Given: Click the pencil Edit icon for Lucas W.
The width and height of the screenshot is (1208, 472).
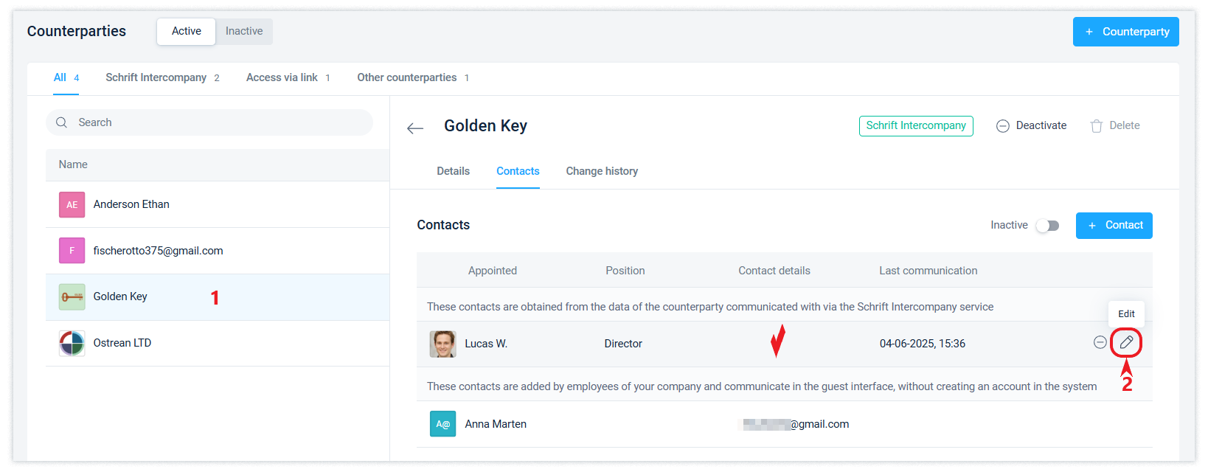Looking at the screenshot, I should 1126,342.
